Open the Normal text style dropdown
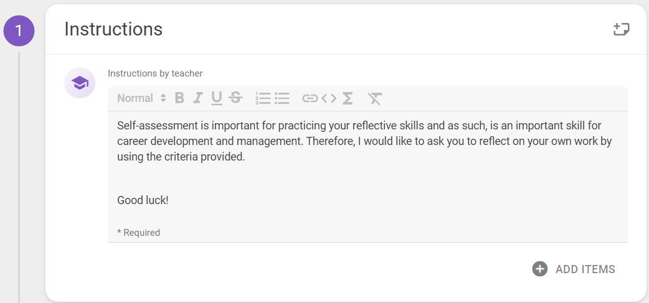649x303 pixels. tap(141, 98)
